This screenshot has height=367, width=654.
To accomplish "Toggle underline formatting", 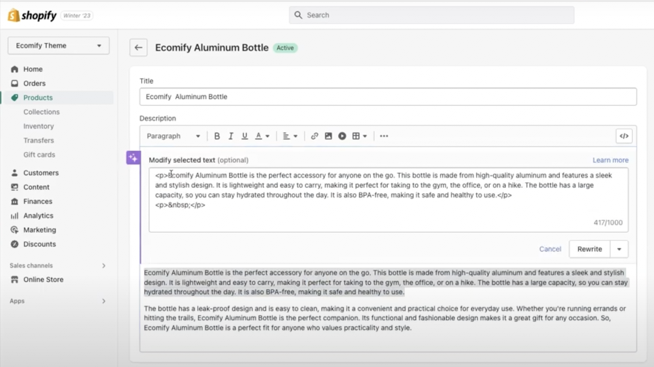I will tap(244, 136).
